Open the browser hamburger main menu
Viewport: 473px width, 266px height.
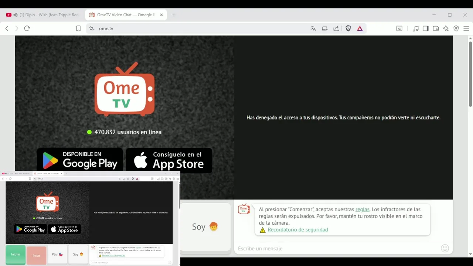coord(466,28)
